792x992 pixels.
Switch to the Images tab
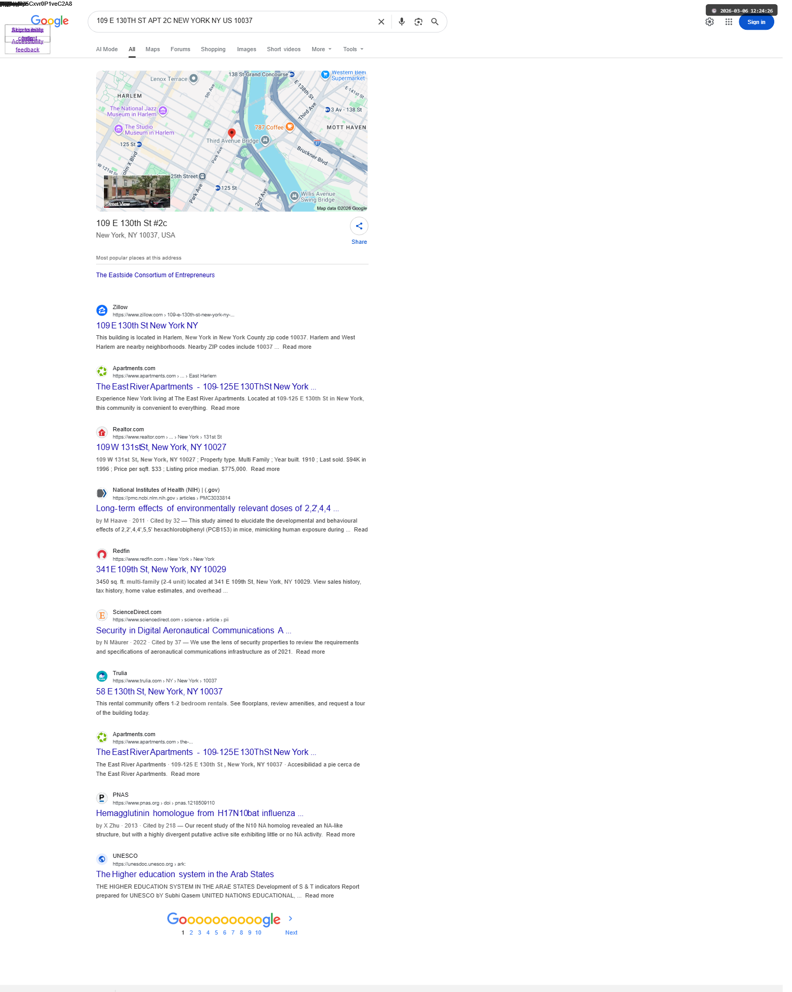tap(246, 49)
